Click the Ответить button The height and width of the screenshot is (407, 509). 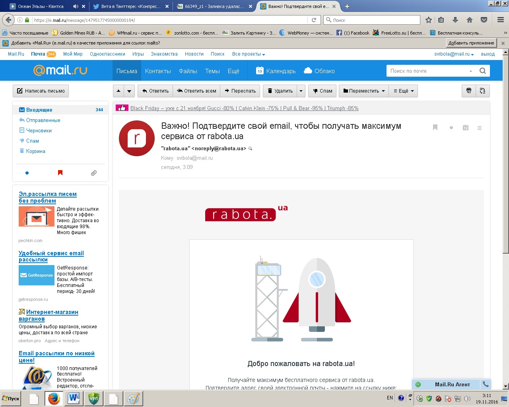tap(155, 91)
